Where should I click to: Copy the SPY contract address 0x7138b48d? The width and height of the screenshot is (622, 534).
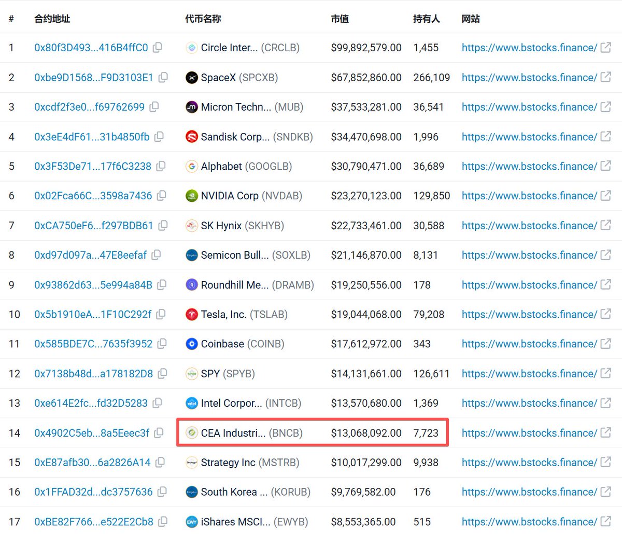[x=163, y=374]
